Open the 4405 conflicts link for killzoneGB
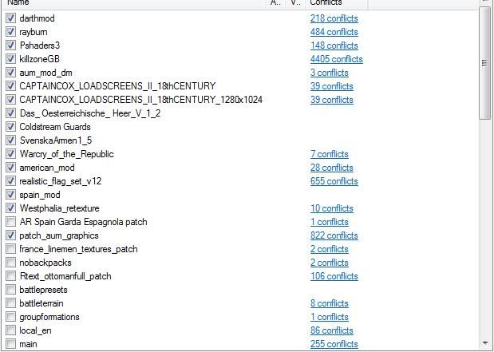 pyautogui.click(x=336, y=59)
